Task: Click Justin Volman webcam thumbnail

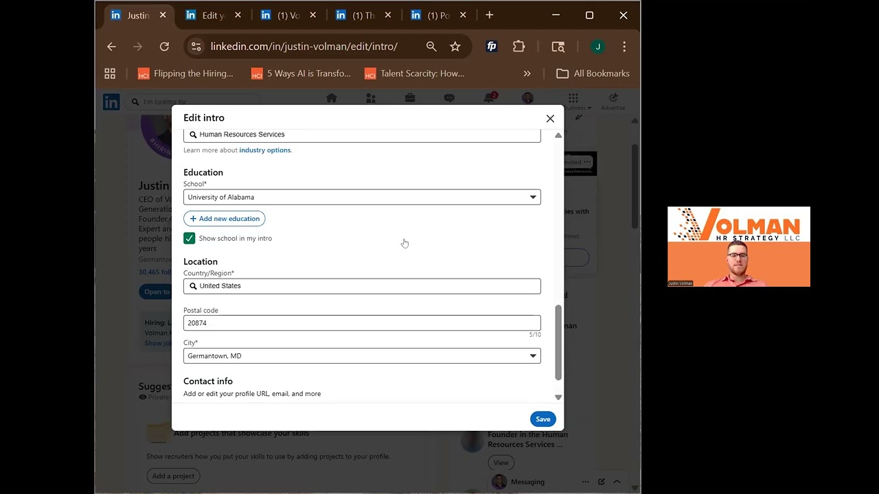Action: coord(739,246)
